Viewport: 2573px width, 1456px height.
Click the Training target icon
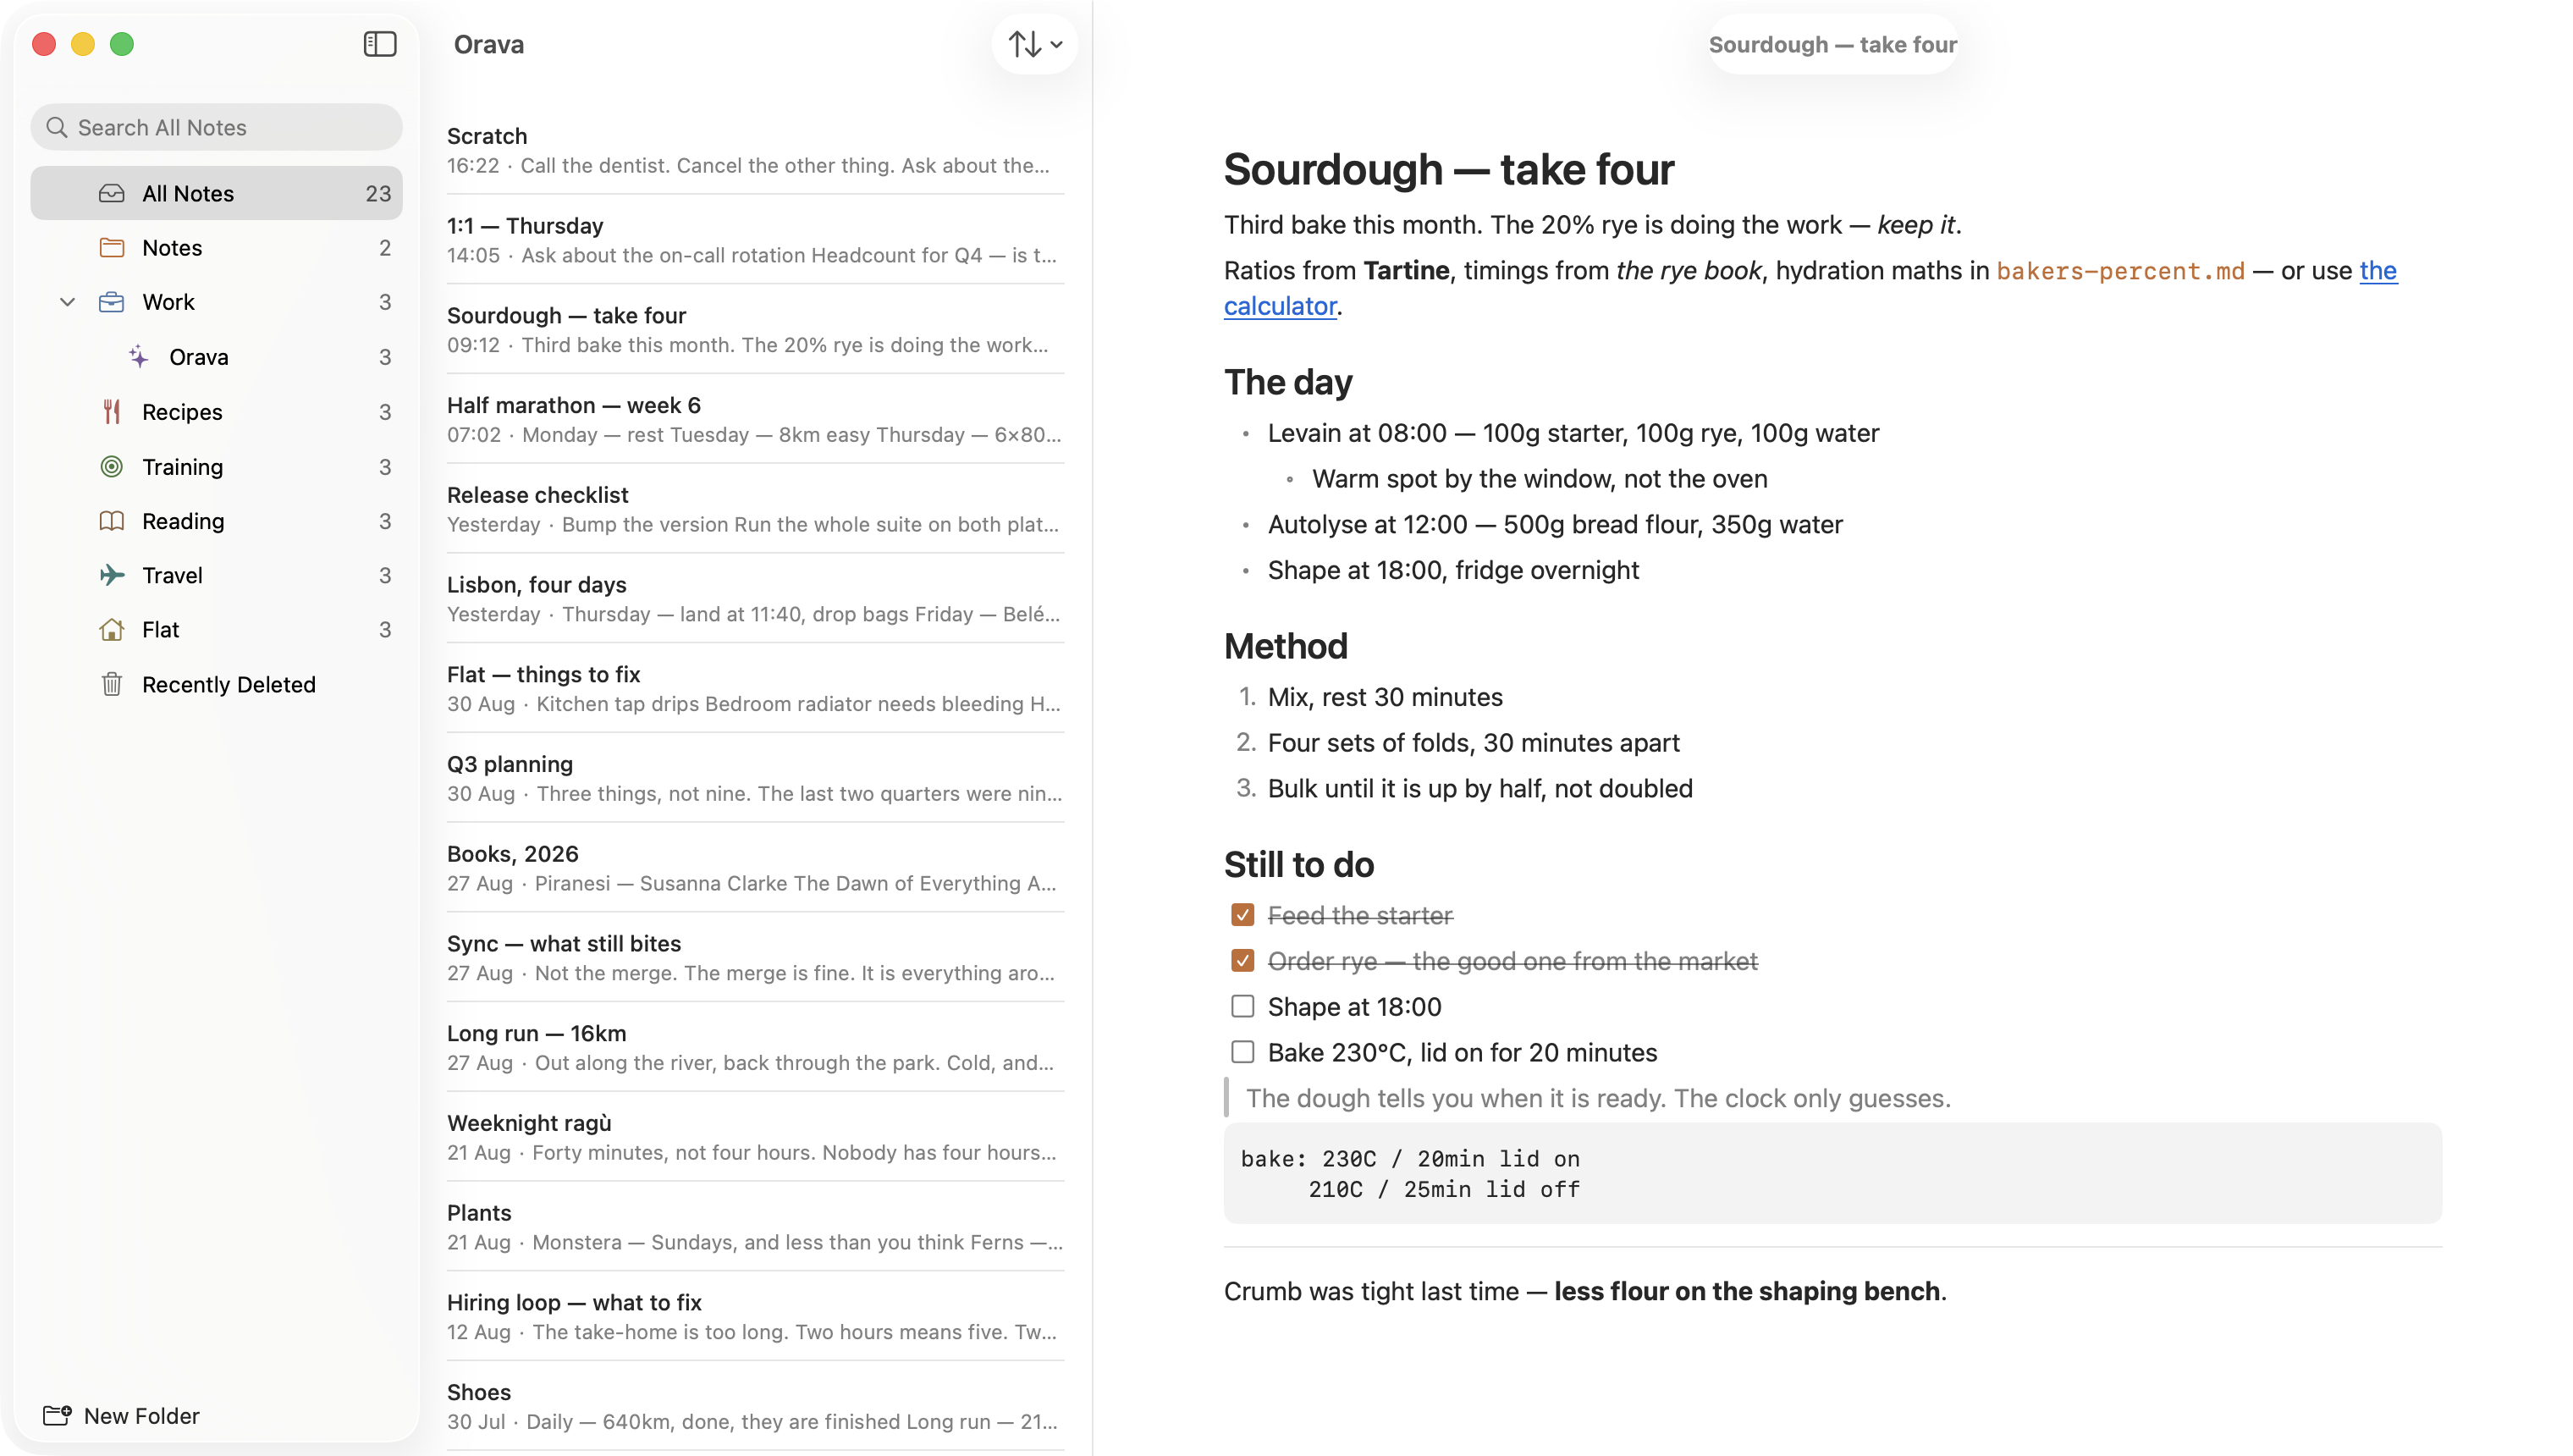click(x=112, y=467)
